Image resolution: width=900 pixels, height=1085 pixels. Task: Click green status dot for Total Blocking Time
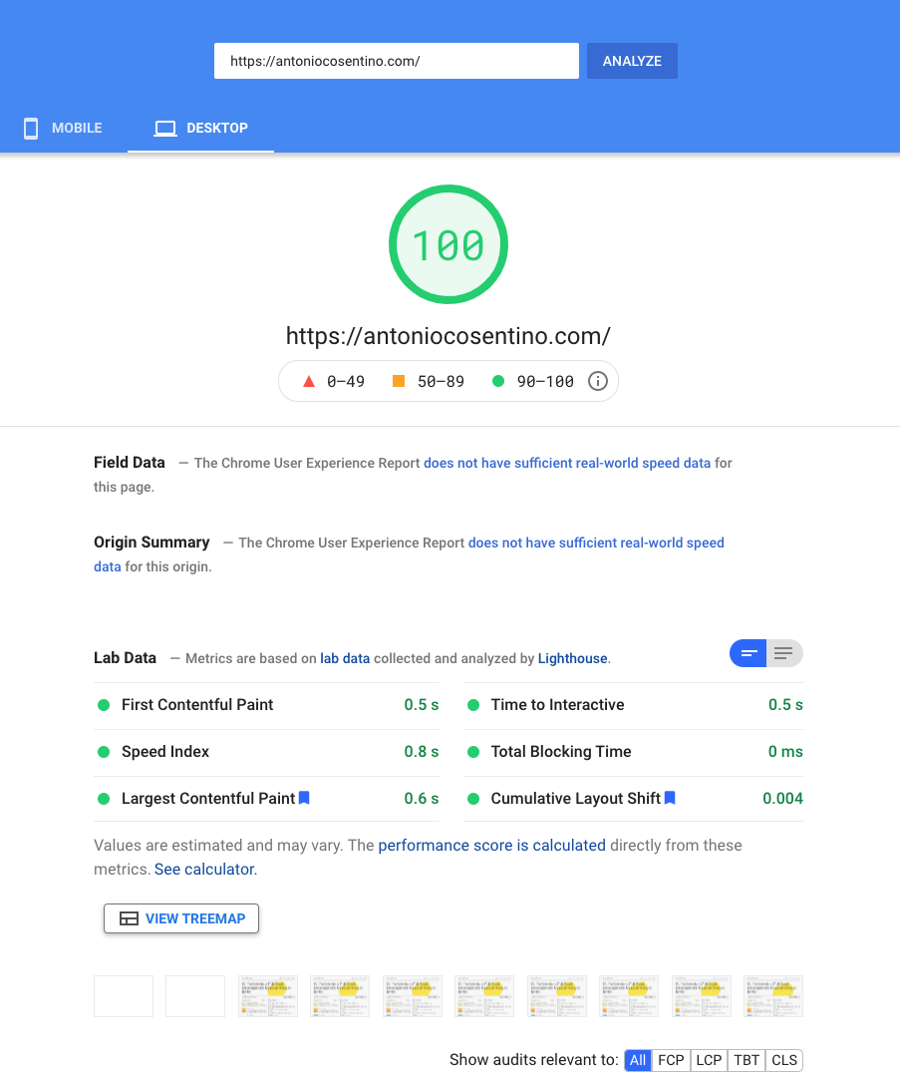tap(473, 752)
